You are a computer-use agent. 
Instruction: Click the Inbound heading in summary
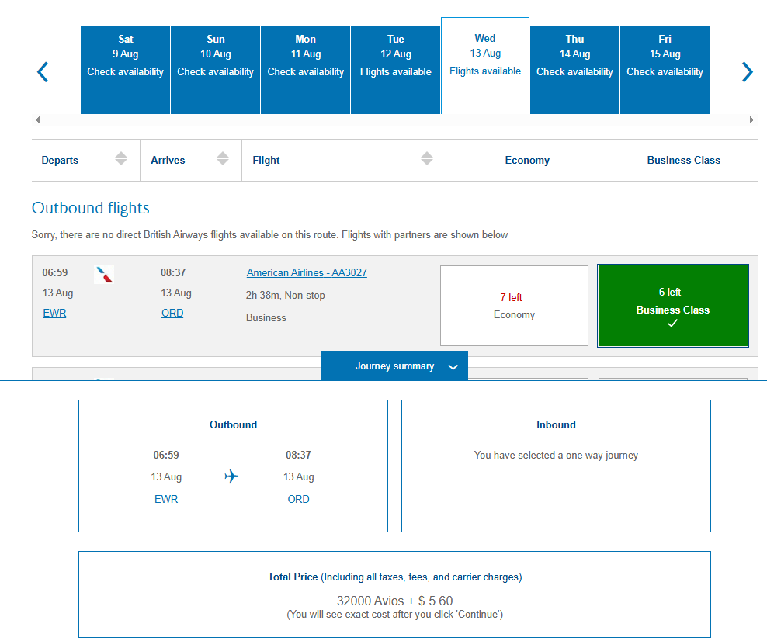[556, 425]
